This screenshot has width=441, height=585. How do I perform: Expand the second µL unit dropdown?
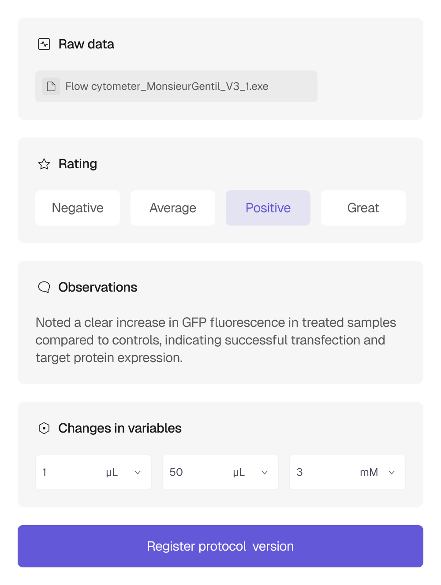coord(252,472)
